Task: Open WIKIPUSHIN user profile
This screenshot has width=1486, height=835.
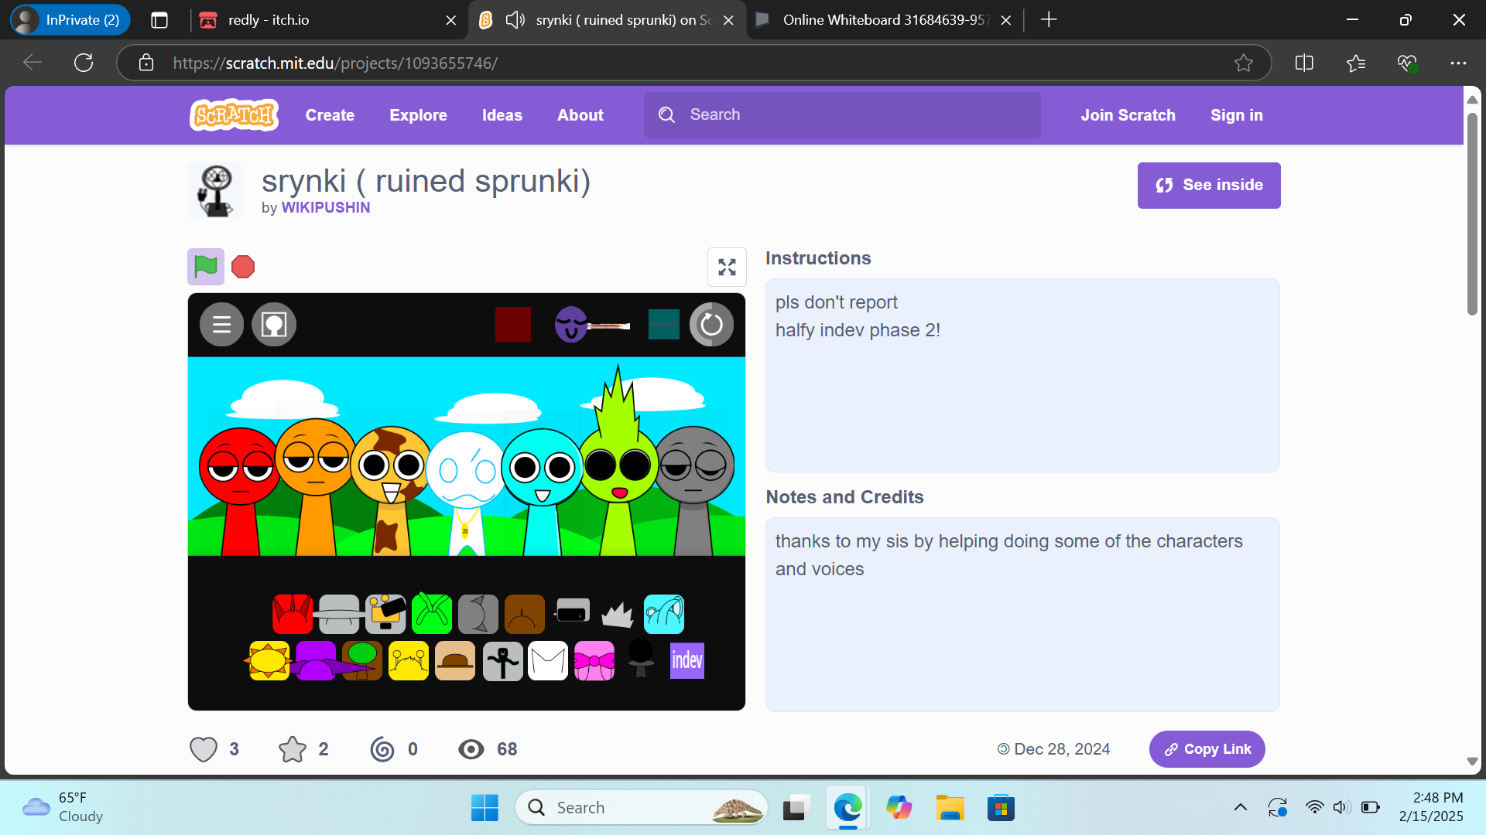Action: click(x=326, y=207)
